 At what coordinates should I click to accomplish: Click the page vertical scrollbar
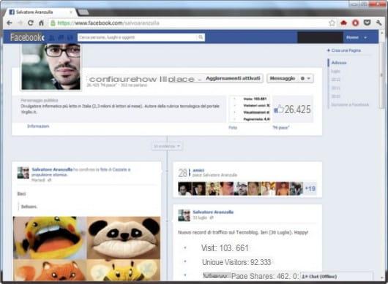tap(382, 75)
